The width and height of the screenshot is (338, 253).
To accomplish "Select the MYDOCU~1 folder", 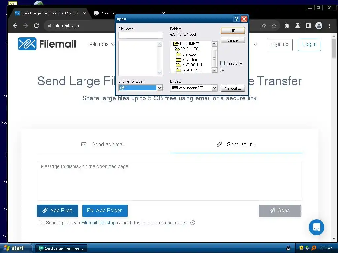I will point(189,65).
